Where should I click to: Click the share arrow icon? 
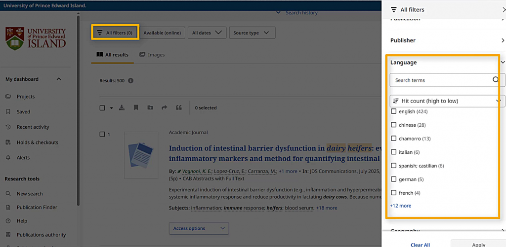165,108
